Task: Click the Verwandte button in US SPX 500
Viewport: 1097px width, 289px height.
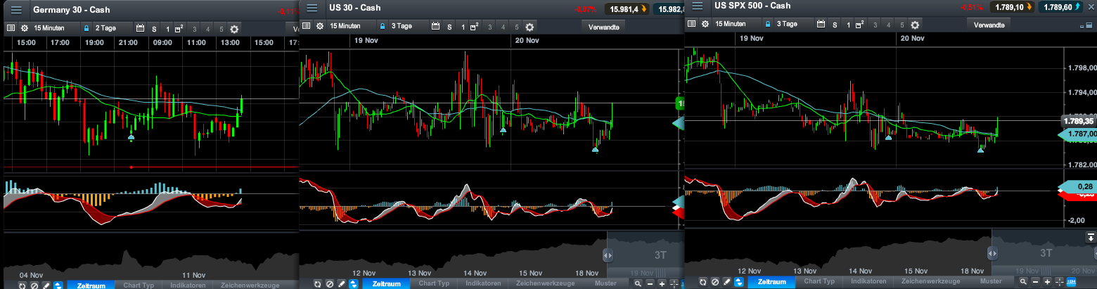Action: [x=988, y=24]
